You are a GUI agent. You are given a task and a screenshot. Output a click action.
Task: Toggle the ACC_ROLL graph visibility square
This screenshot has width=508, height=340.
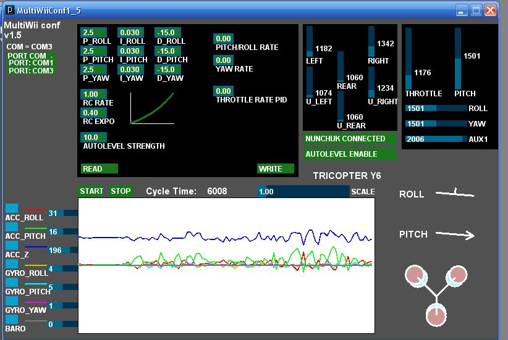pos(11,208)
